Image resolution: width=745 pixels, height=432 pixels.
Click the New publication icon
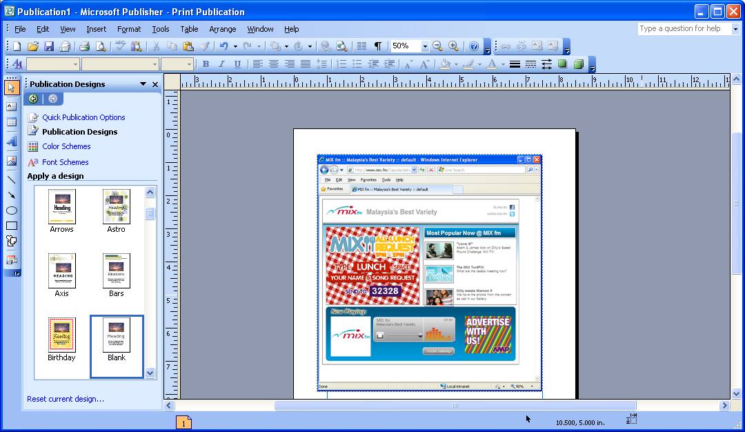click(17, 46)
